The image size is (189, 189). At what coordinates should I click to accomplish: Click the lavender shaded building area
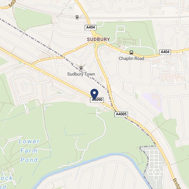(x=152, y=102)
